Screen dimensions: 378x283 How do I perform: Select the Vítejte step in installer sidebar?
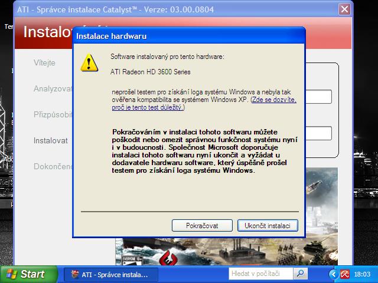(x=44, y=63)
